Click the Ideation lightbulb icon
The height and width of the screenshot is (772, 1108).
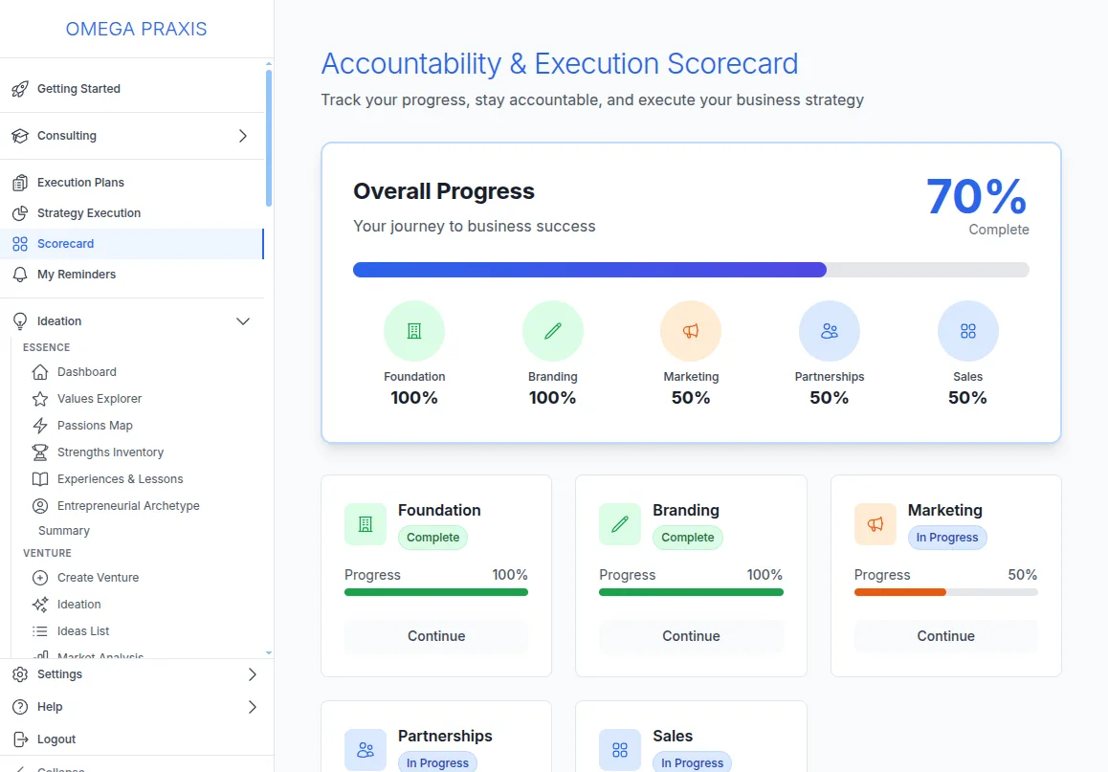pyautogui.click(x=20, y=321)
